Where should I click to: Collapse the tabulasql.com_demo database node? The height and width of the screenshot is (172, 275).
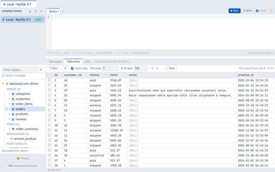pyautogui.click(x=3, y=83)
